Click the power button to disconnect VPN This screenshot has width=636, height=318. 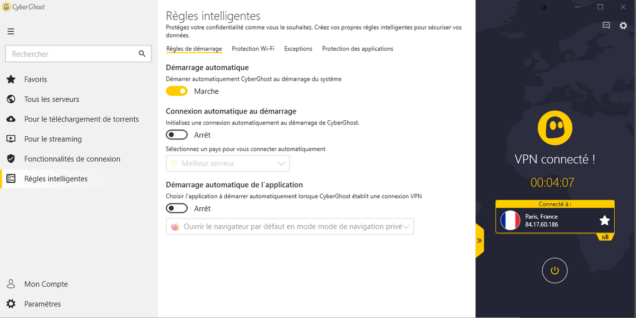pos(554,271)
